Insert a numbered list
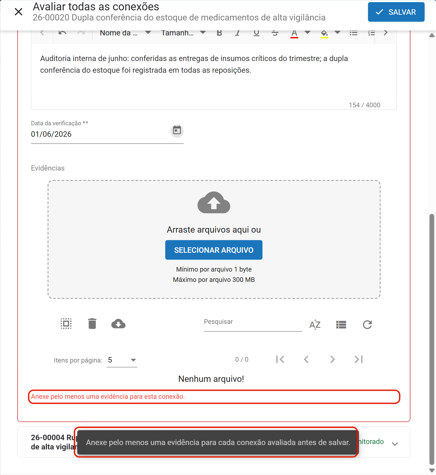This screenshot has height=475, width=436. pyautogui.click(x=371, y=33)
